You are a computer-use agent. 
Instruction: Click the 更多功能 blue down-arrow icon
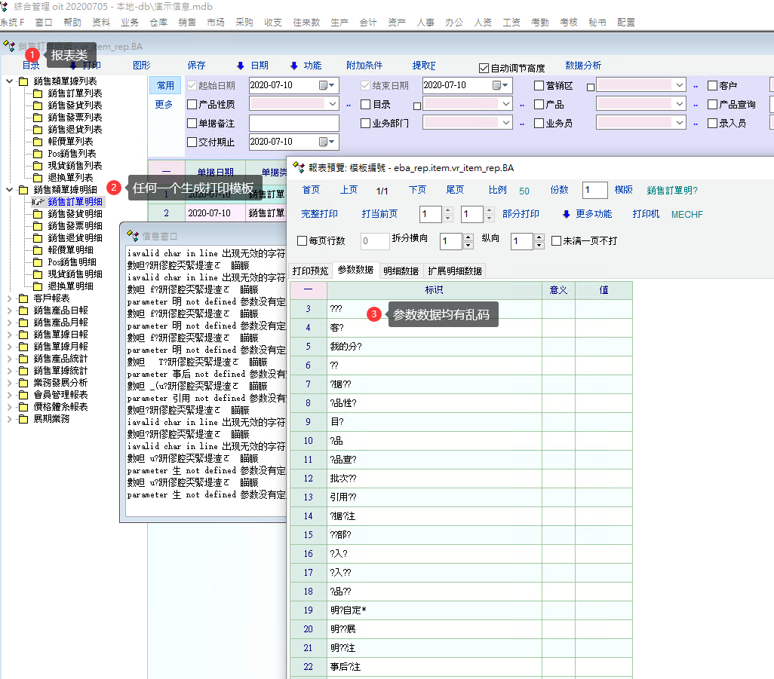[x=567, y=214]
